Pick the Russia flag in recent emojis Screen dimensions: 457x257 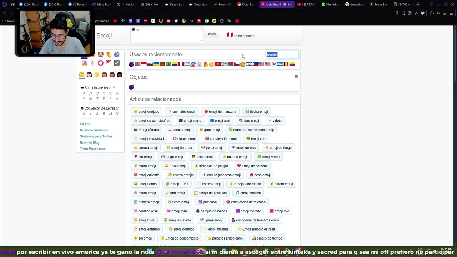pos(150,64)
